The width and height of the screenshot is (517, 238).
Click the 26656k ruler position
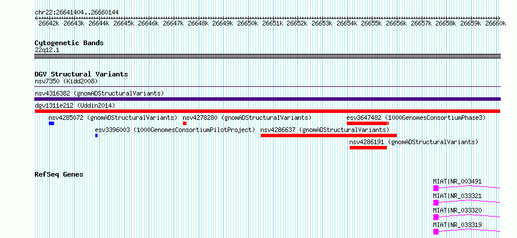pyautogui.click(x=396, y=23)
